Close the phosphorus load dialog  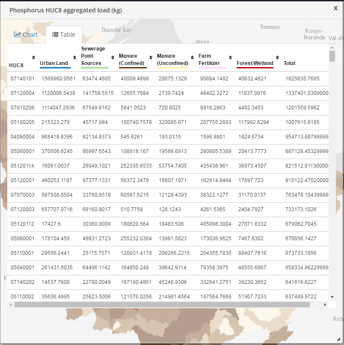(x=335, y=8)
